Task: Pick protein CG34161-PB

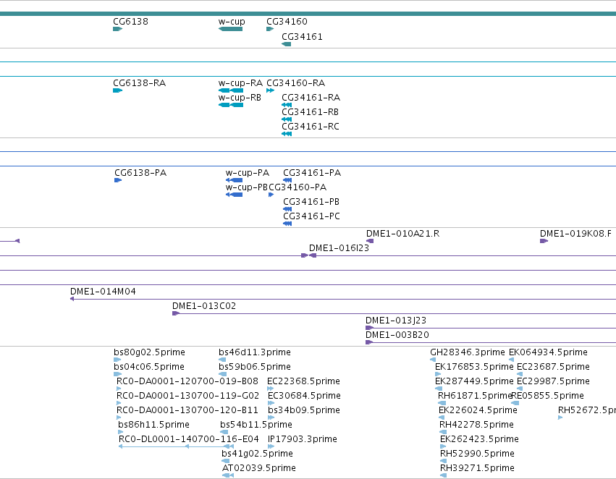Action: point(311,202)
